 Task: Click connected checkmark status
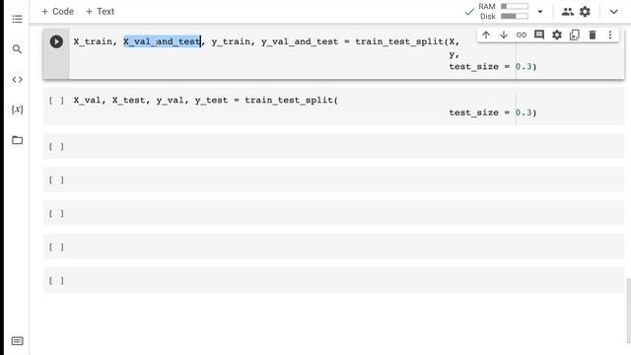(x=469, y=12)
